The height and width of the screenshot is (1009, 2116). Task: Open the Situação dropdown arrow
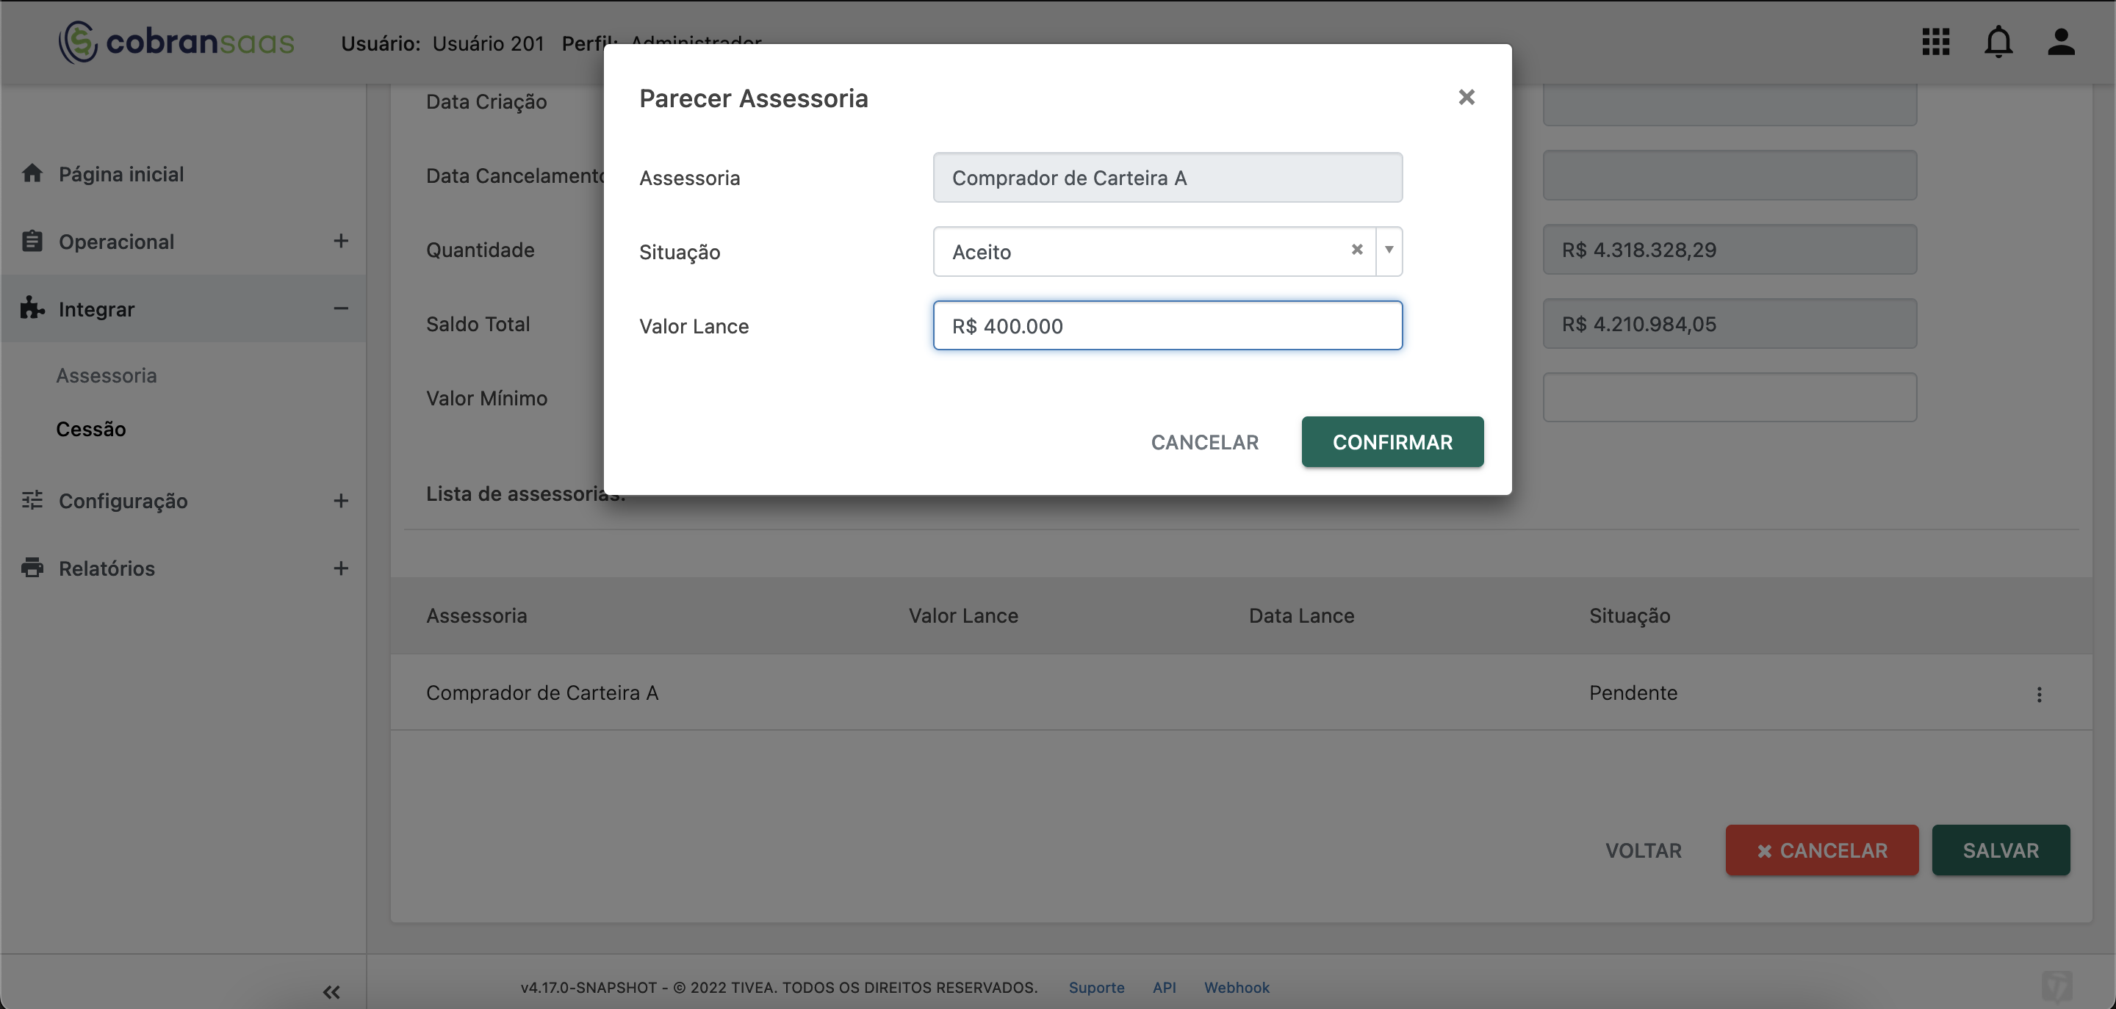pyautogui.click(x=1389, y=250)
